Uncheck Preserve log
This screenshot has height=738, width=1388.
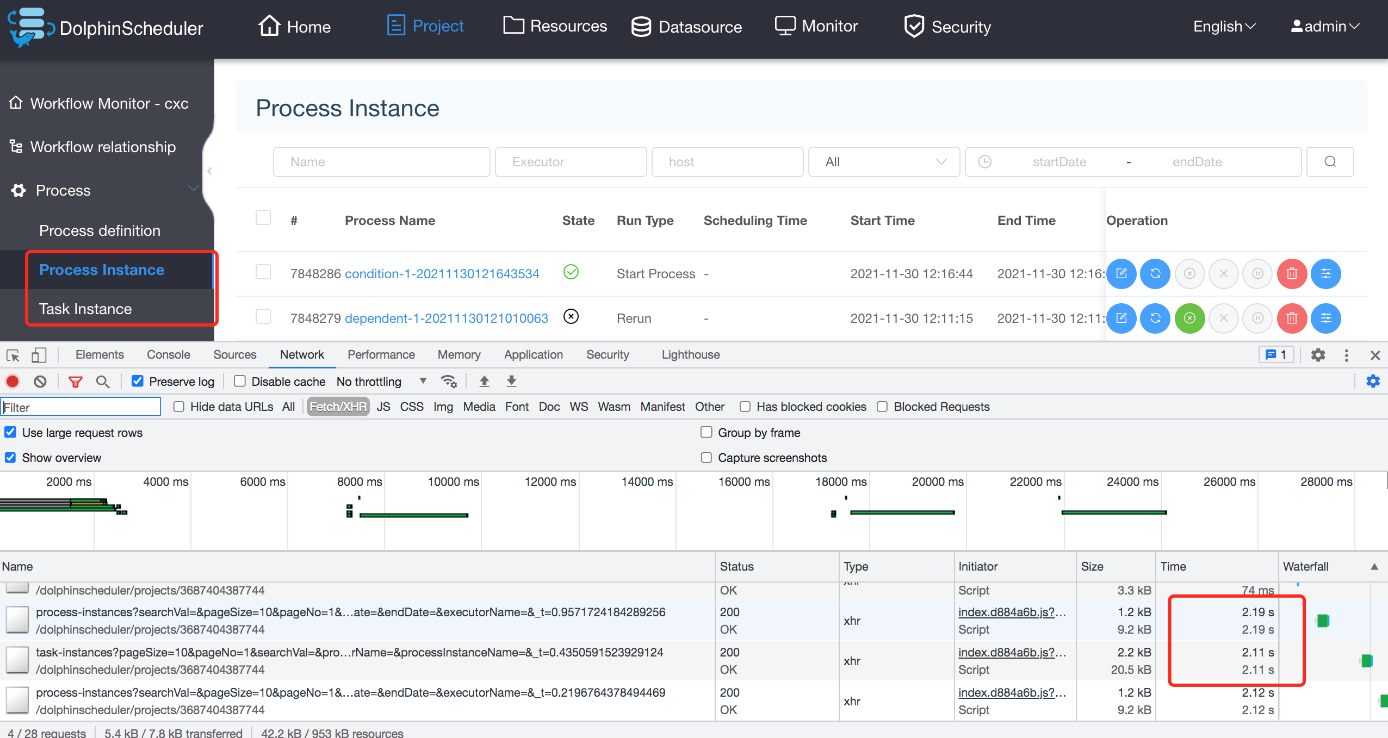click(138, 381)
